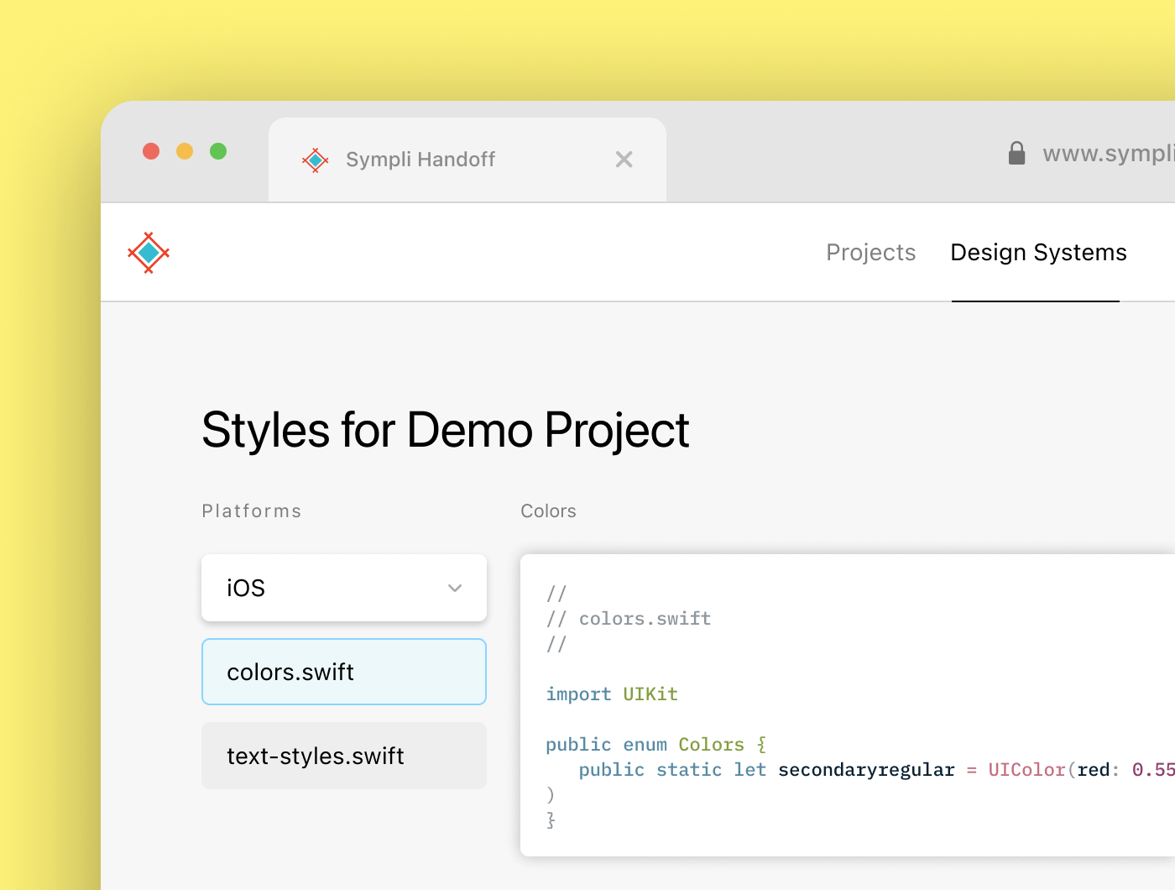Image resolution: width=1175 pixels, height=890 pixels.
Task: Click the green maximize window button
Action: click(218, 151)
